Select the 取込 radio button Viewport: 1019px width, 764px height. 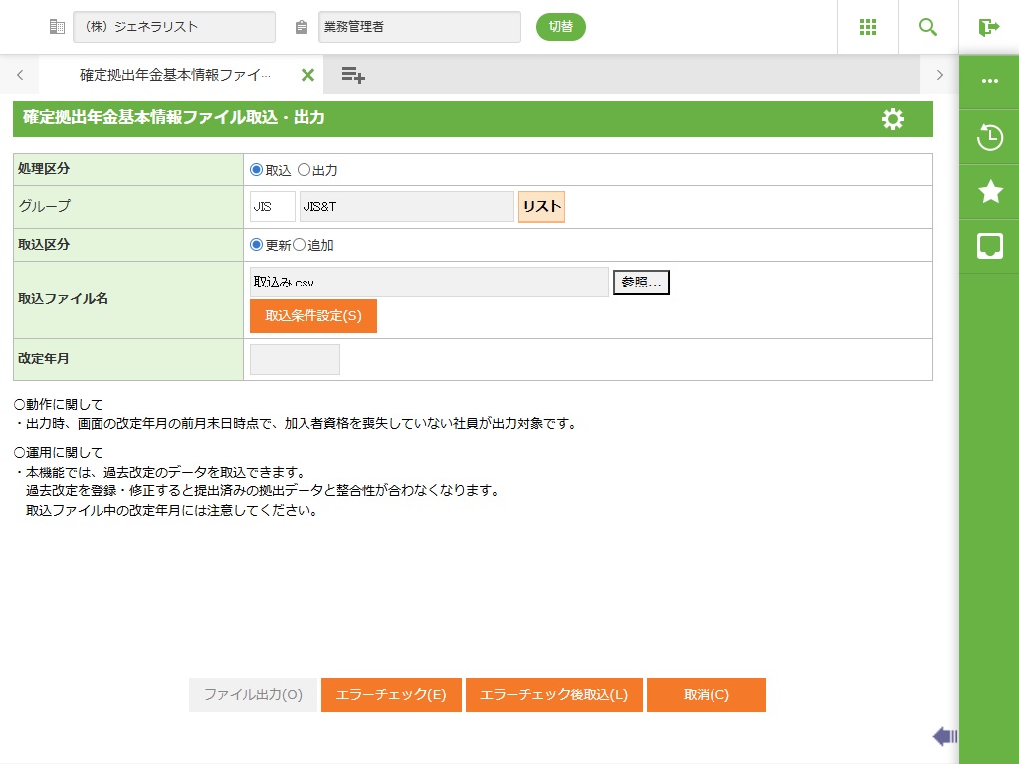(x=257, y=170)
